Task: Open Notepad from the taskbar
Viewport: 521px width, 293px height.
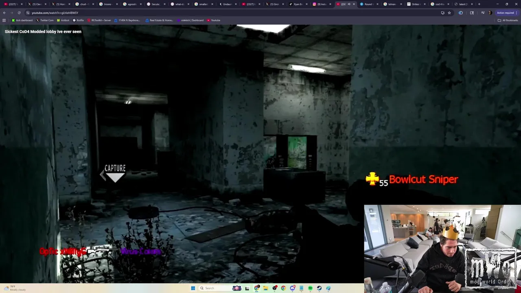Action: (301, 288)
